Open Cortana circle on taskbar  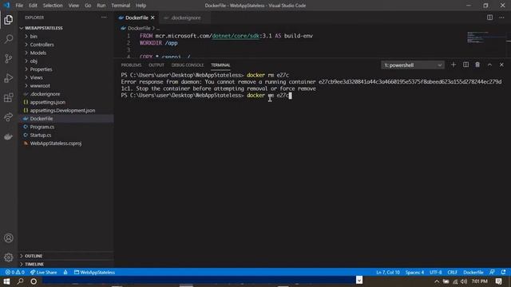[34, 281]
